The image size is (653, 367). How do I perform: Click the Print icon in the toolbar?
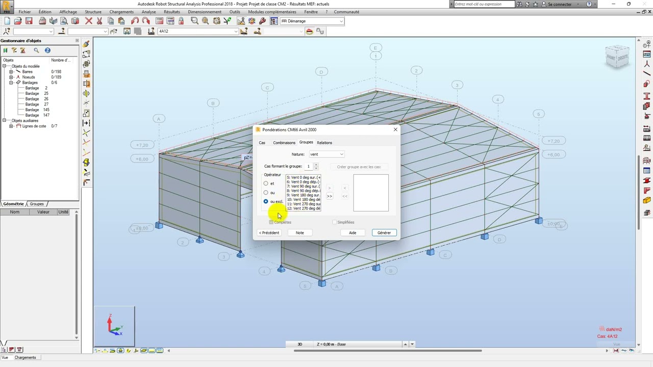coord(42,21)
